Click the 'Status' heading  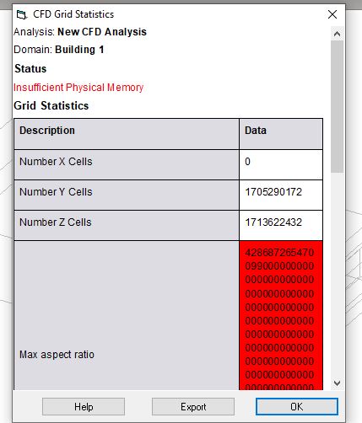pos(30,68)
